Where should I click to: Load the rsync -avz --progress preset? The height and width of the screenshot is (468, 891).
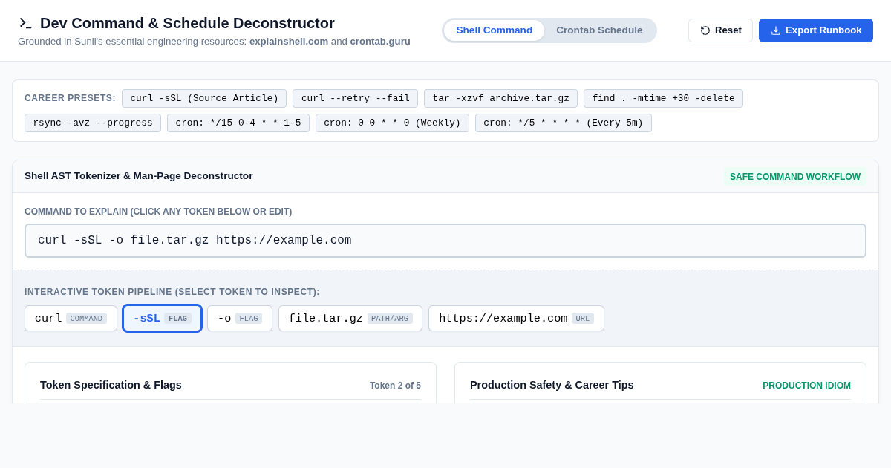[93, 123]
